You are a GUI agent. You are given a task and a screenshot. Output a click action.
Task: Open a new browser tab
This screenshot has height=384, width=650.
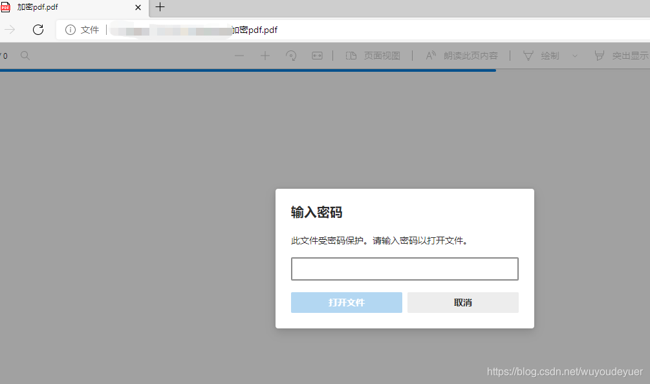[160, 8]
